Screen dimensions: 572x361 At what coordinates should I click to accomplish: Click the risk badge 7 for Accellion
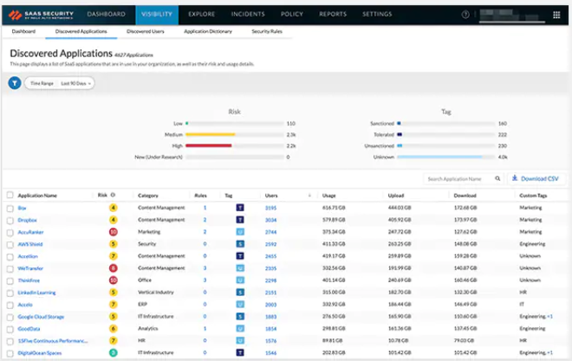(113, 256)
